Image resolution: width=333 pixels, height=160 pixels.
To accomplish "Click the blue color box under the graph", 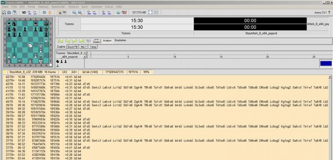I will tap(326, 63).
